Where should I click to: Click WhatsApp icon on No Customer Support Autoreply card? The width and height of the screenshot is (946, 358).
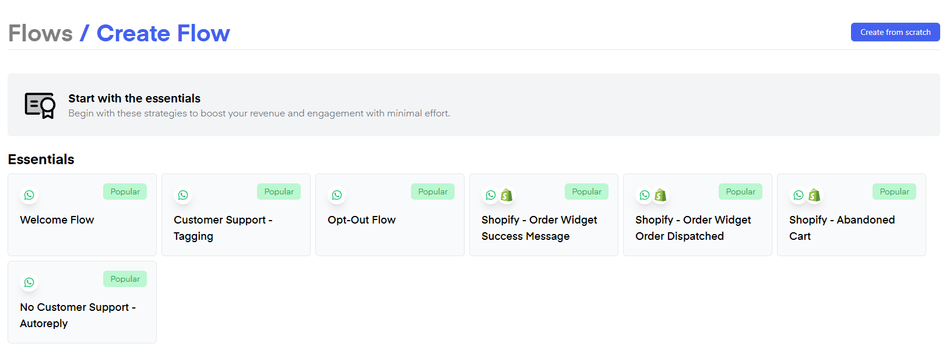29,282
